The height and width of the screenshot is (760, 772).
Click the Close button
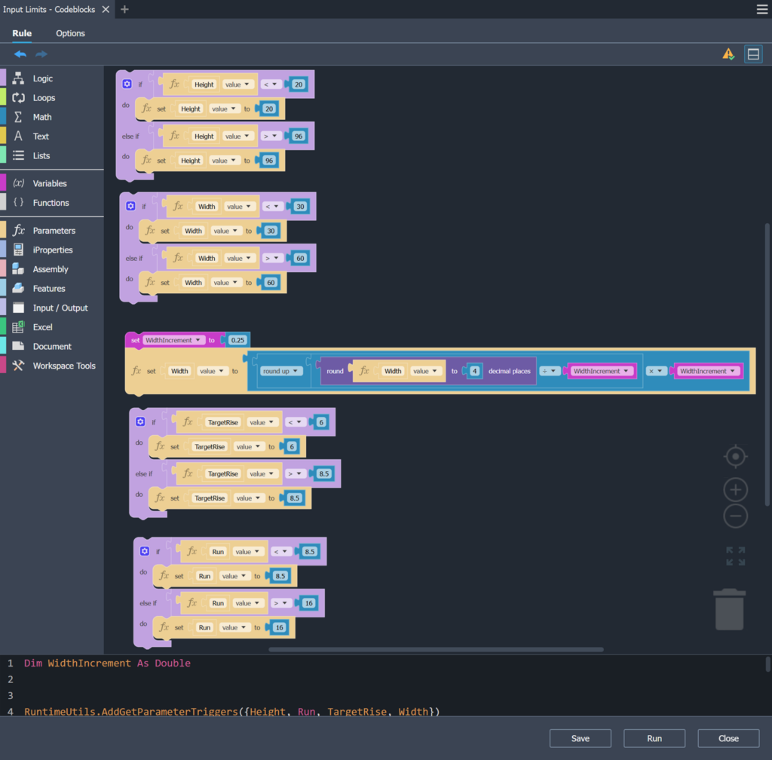click(728, 738)
